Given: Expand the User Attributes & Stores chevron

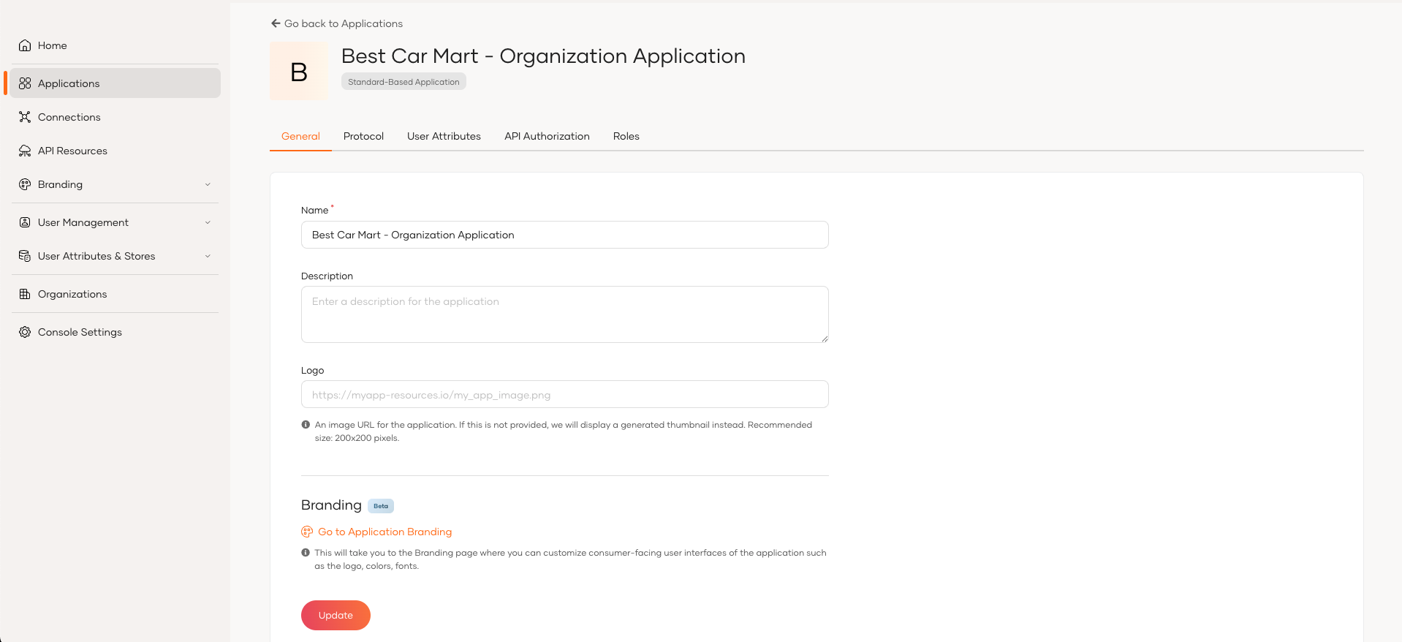Looking at the screenshot, I should coord(208,256).
